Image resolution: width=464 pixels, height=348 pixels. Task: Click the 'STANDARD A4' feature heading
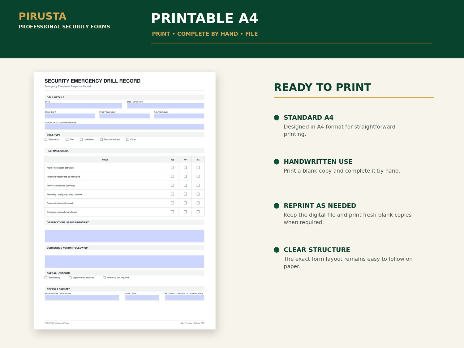308,118
